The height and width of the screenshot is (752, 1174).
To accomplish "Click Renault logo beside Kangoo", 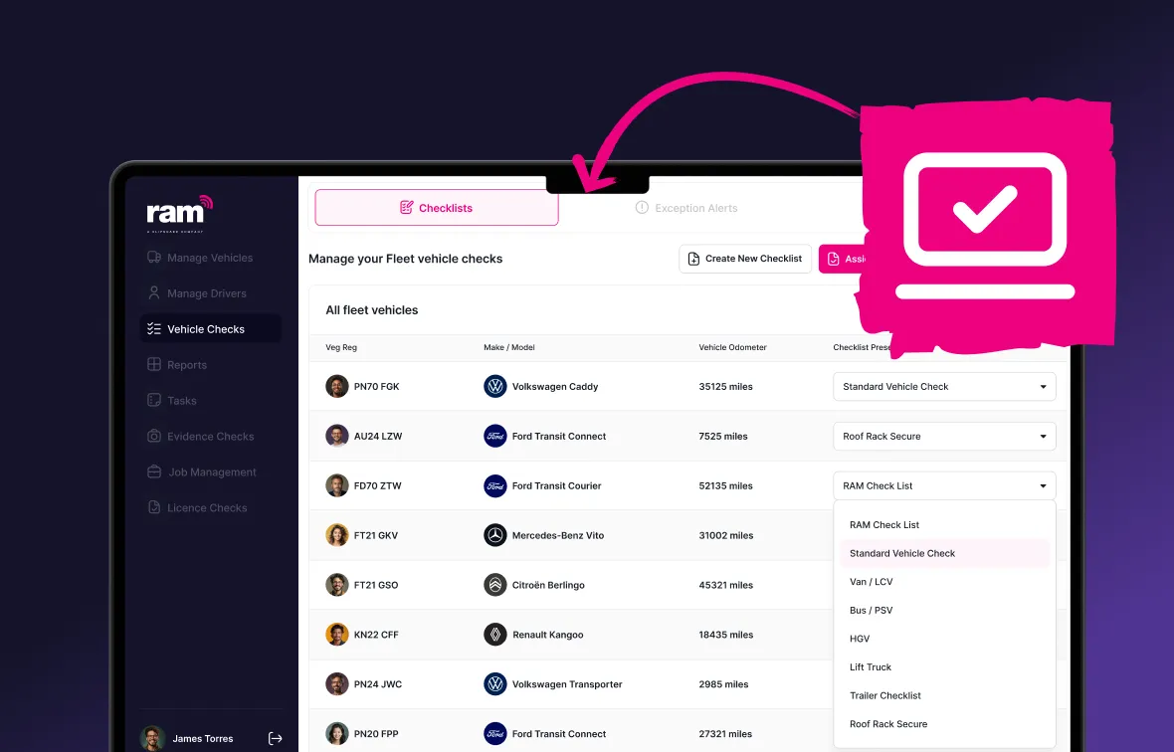I will (x=494, y=635).
